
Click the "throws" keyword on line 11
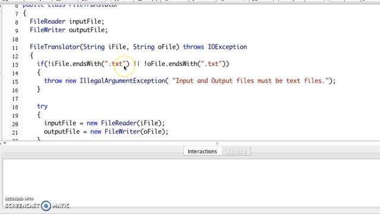point(194,47)
